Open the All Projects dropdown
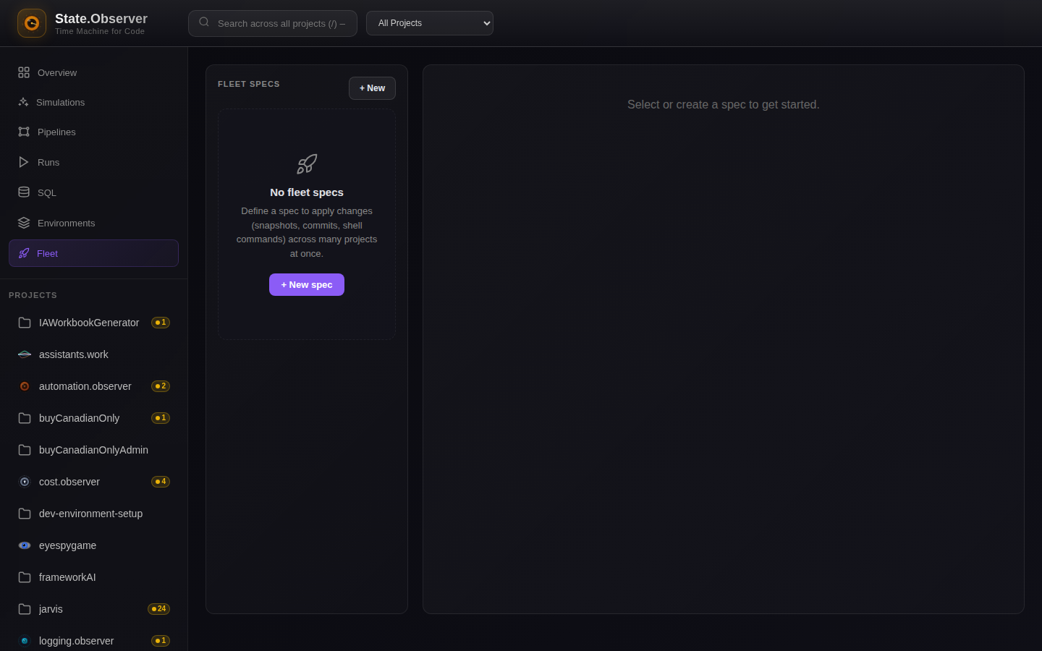The height and width of the screenshot is (651, 1042). [430, 23]
